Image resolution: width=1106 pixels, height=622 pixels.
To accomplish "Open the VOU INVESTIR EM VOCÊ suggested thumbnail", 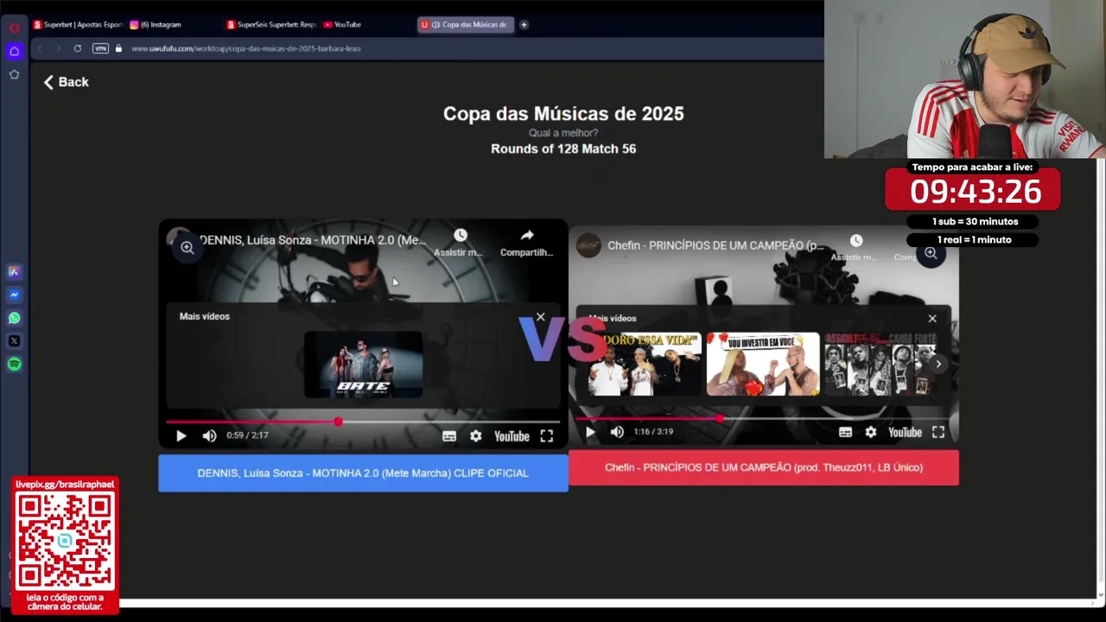I will coord(763,365).
